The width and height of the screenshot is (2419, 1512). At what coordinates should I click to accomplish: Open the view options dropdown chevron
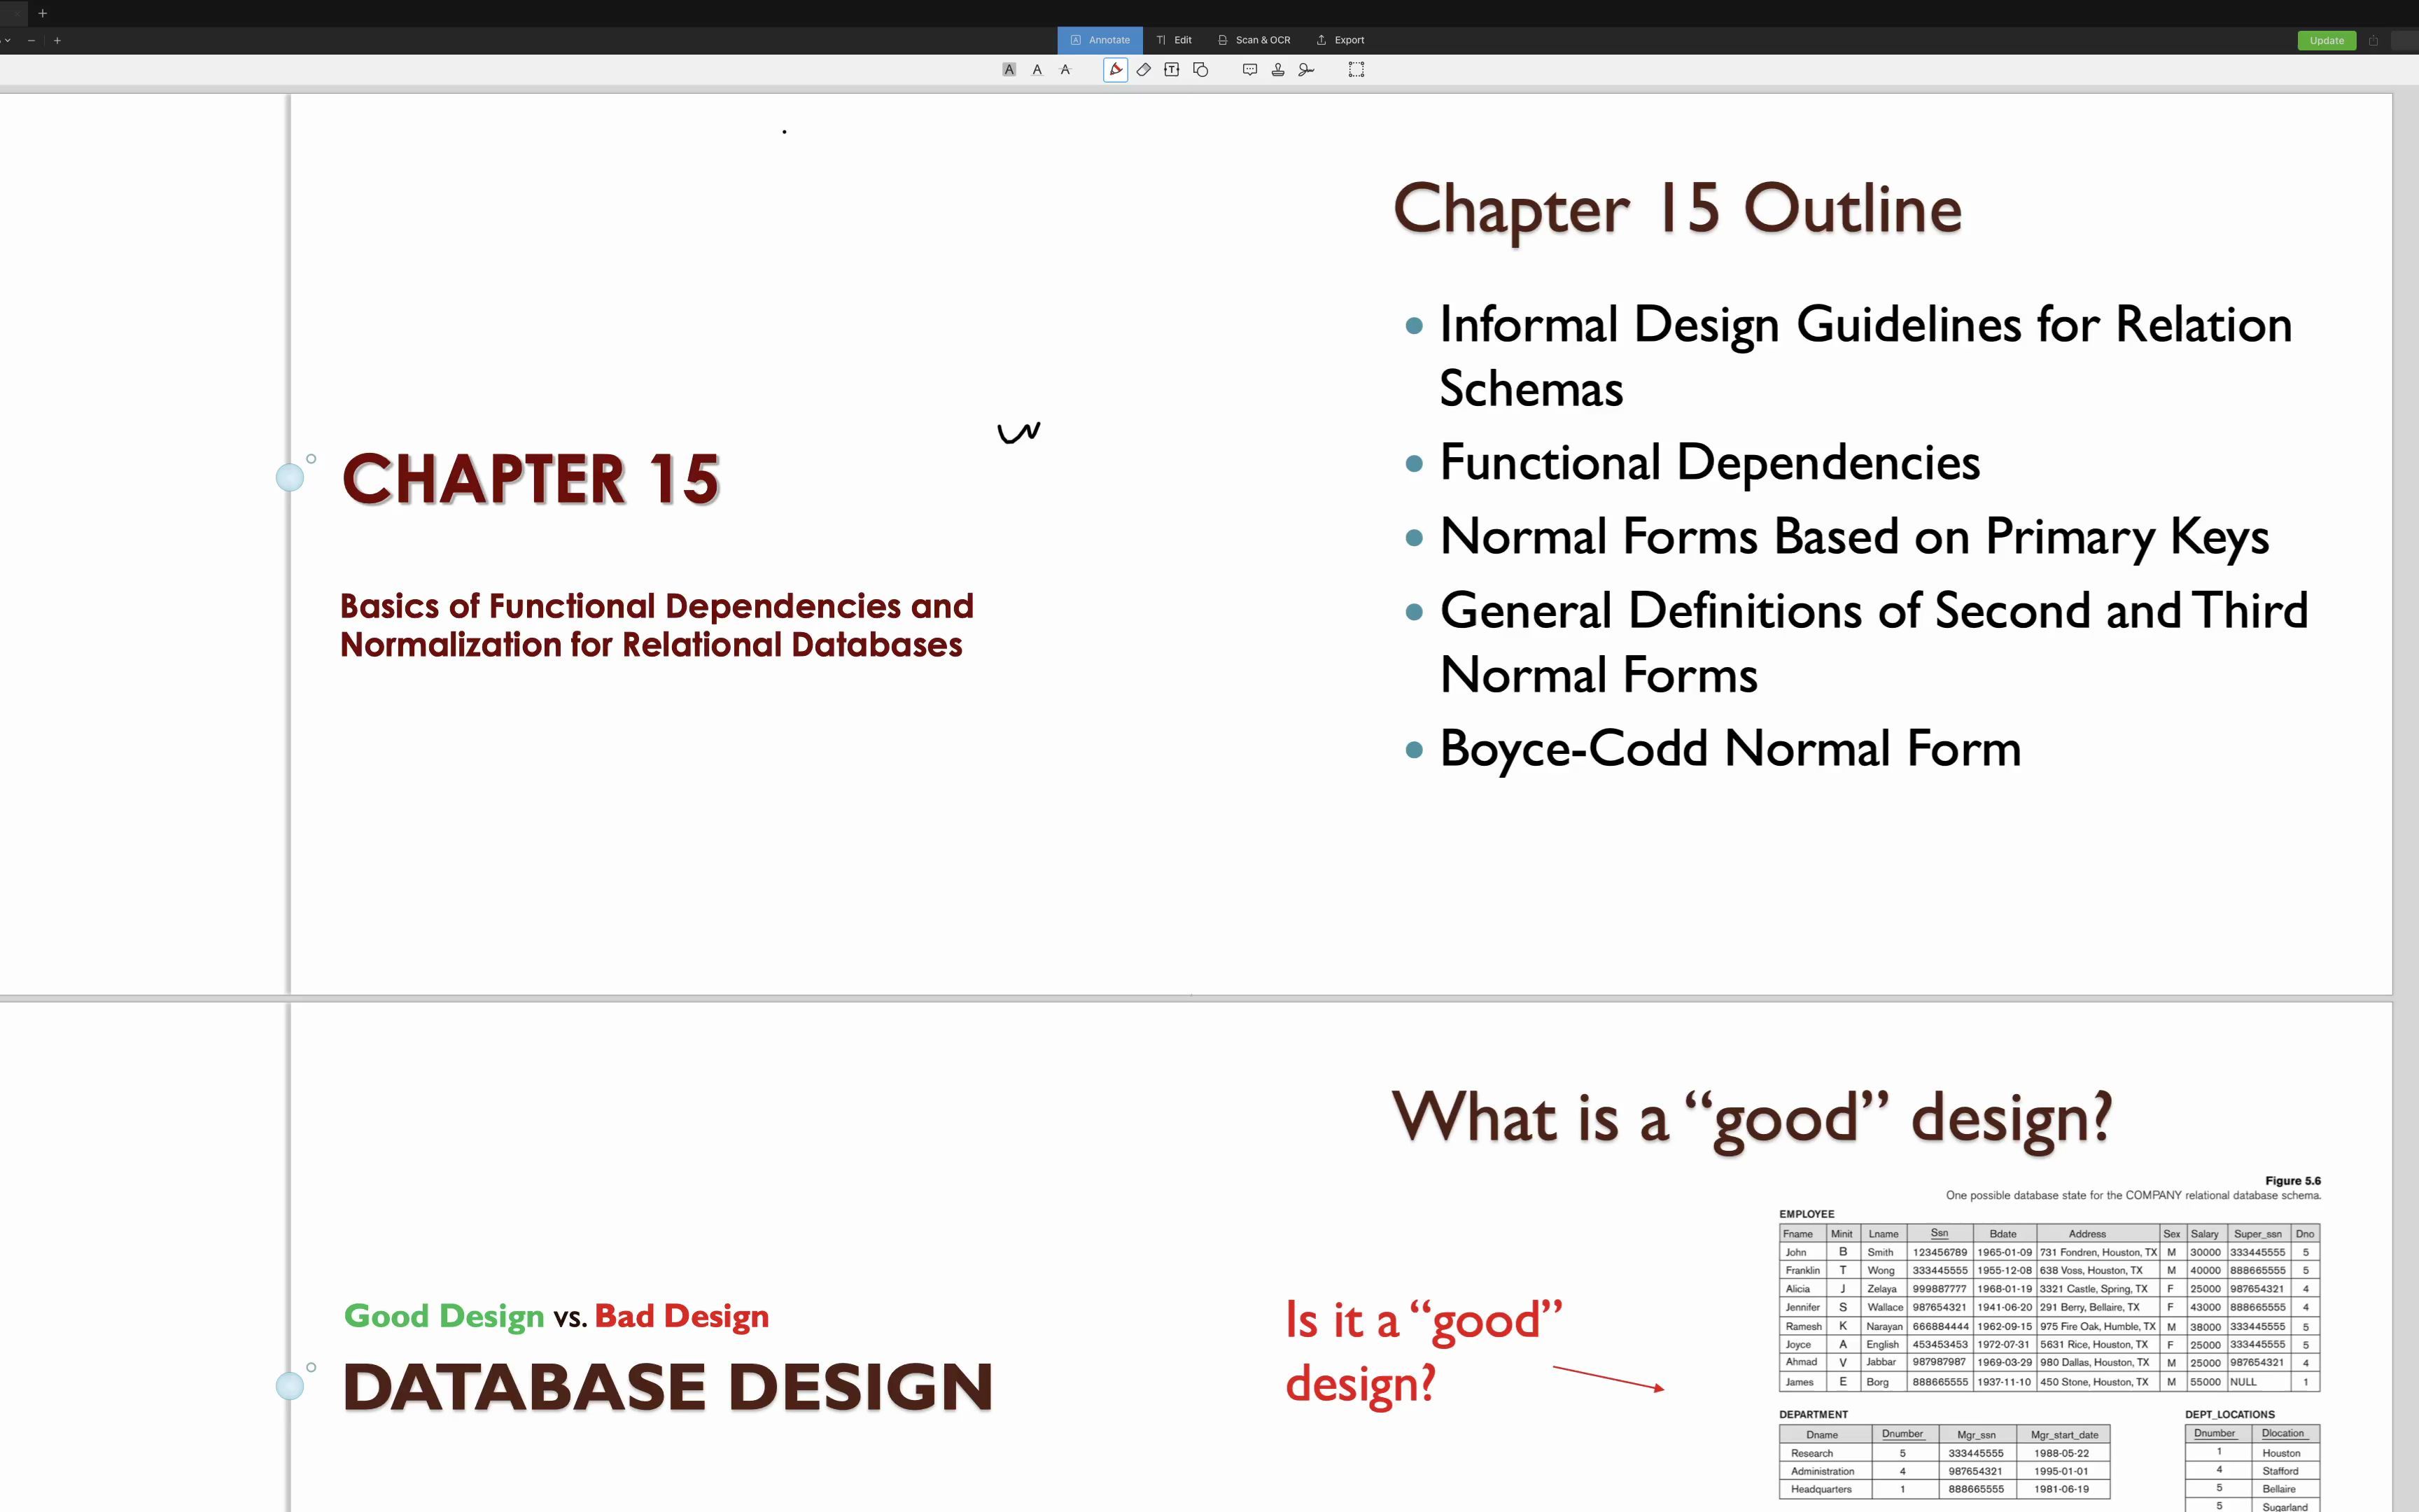7,40
